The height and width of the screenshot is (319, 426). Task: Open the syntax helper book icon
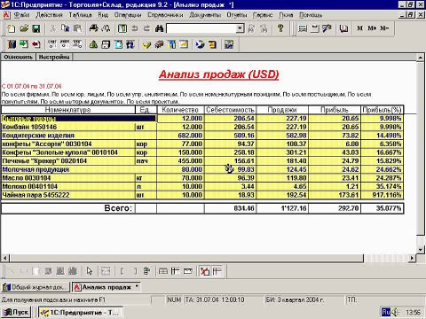[x=343, y=28]
